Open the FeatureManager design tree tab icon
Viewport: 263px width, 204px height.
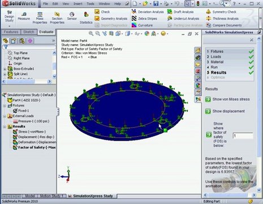6,41
